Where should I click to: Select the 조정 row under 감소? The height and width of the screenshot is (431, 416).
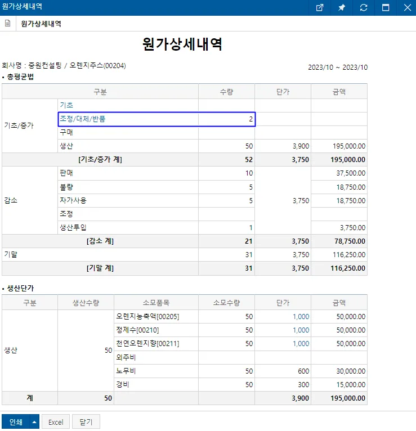(x=66, y=214)
